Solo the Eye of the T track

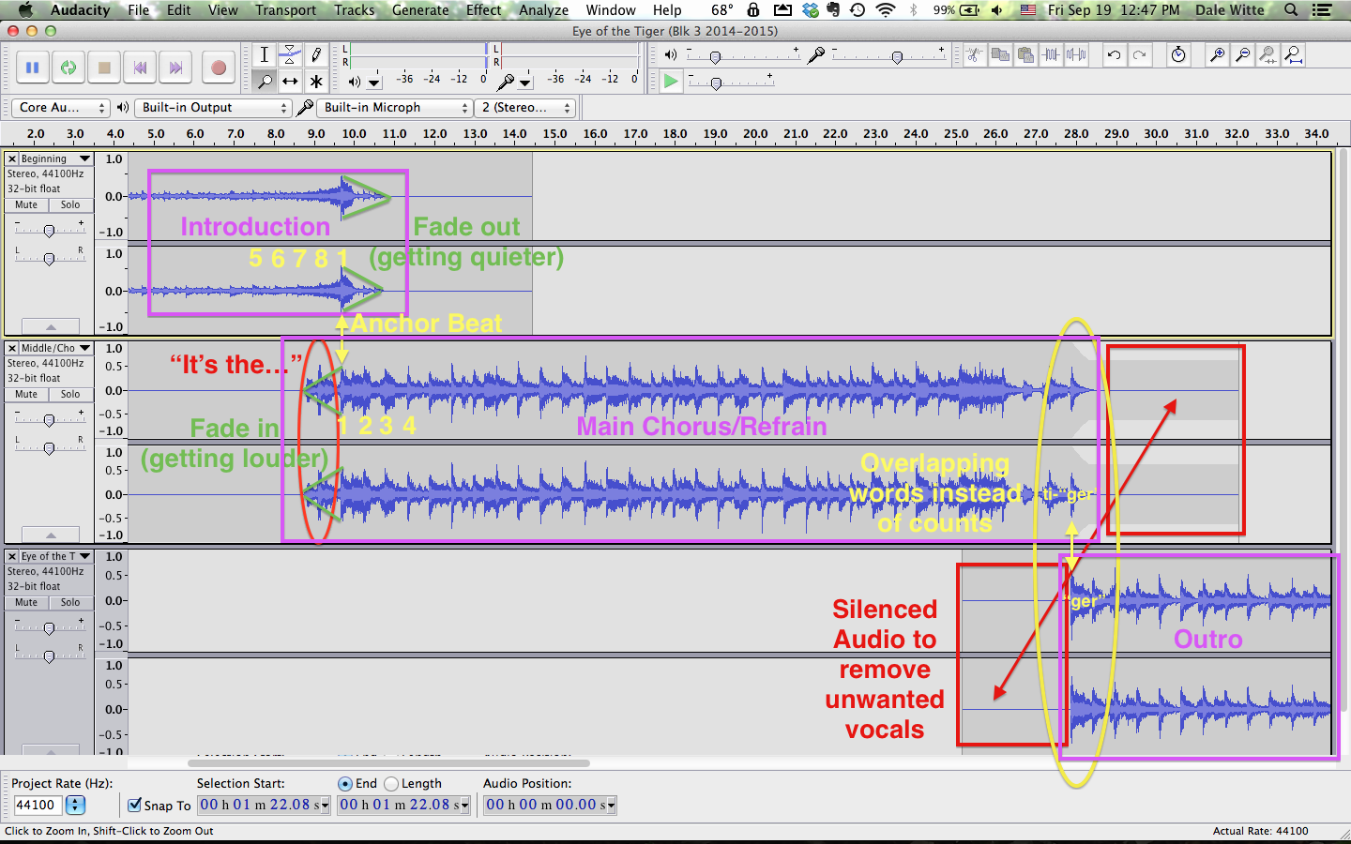pyautogui.click(x=70, y=602)
